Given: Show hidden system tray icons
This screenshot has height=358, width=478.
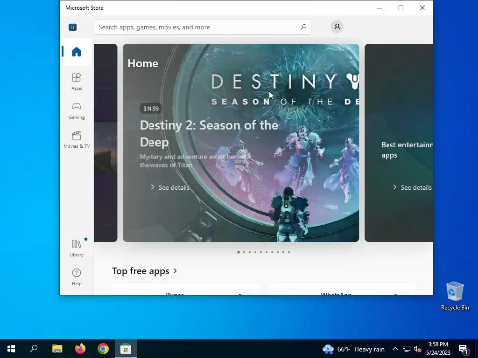Looking at the screenshot, I should pos(395,349).
